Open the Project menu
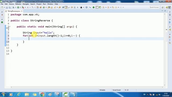This screenshot has height=97, width=172. (39, 4)
